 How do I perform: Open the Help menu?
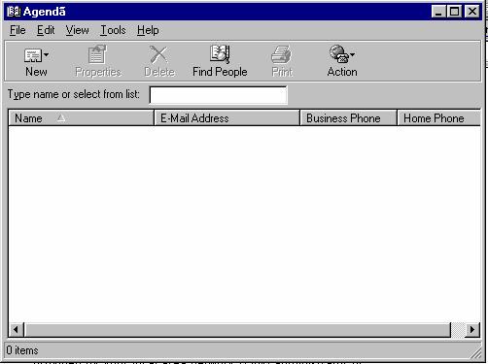[x=148, y=30]
